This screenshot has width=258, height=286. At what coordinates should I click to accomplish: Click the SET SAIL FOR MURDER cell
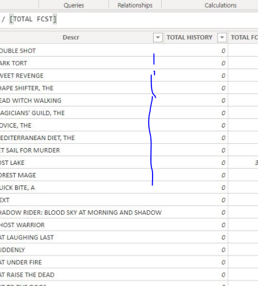click(82, 150)
